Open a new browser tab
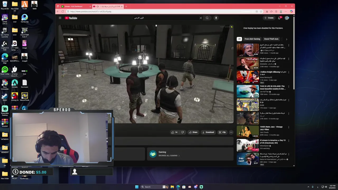 click(x=126, y=6)
